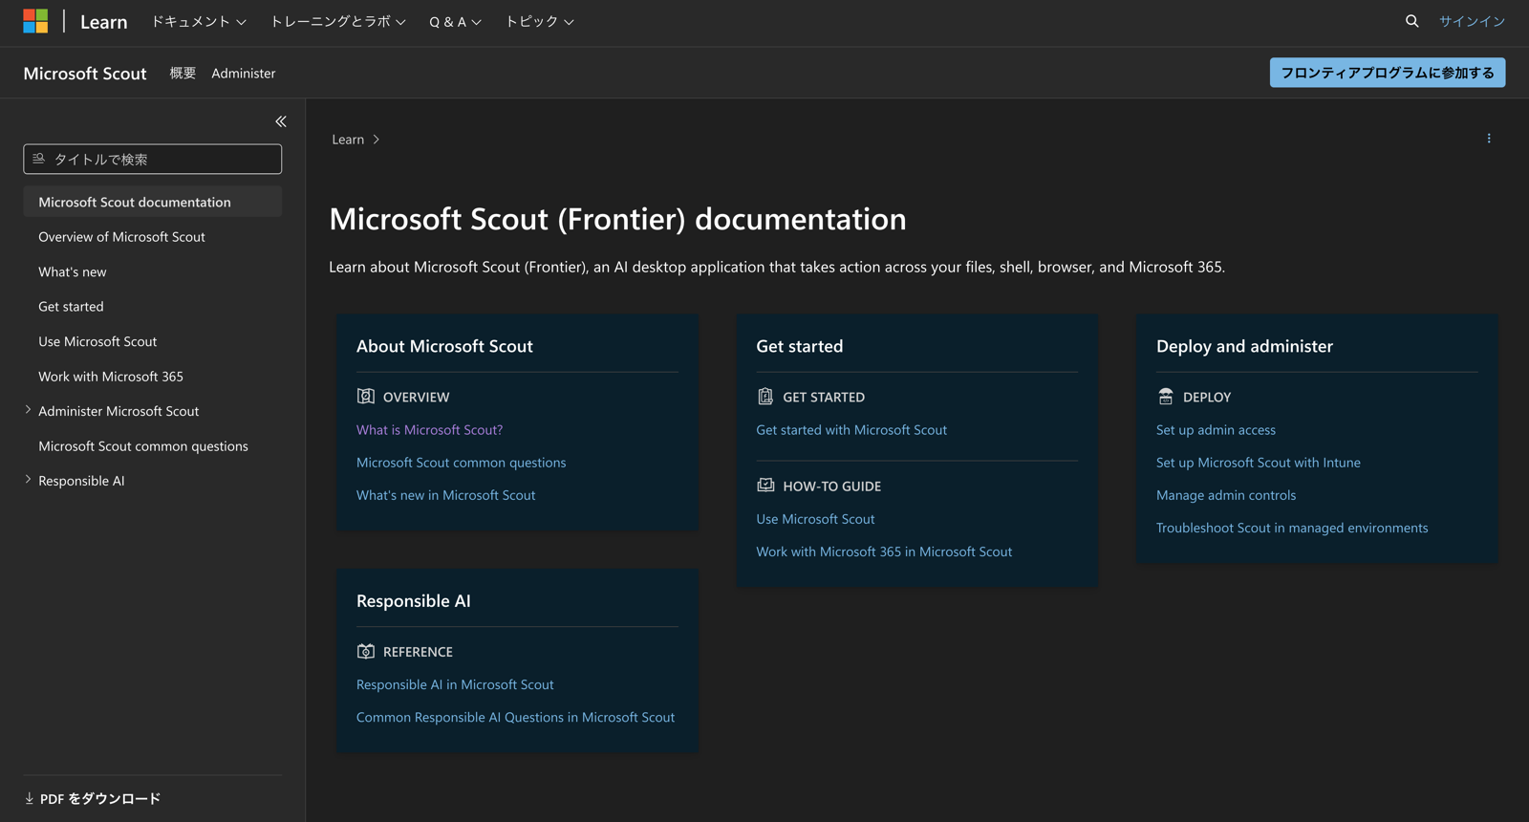
Task: Click the DEPLOY section icon
Action: 1165,397
